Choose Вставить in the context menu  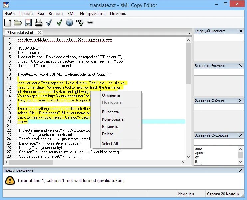116,126
